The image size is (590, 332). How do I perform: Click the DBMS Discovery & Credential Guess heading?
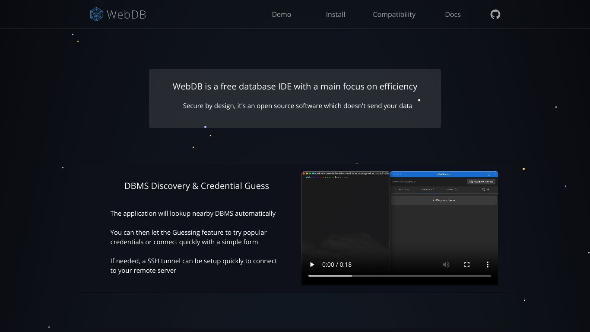point(197,186)
